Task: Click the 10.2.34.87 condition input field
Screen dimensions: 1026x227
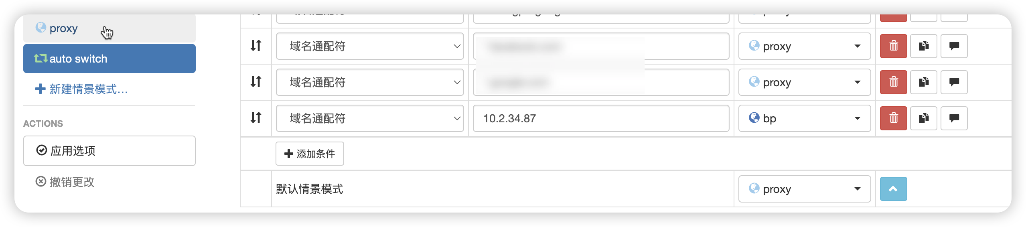Action: tap(601, 118)
